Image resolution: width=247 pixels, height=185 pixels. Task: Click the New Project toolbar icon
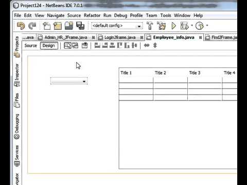[x=58, y=26]
